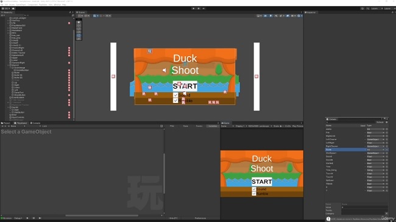Open Type dropdown for Time_String variable

(375, 170)
